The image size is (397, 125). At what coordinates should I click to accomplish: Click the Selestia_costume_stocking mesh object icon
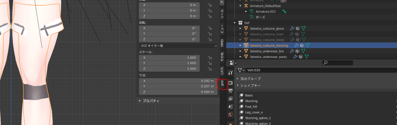pos(246,45)
